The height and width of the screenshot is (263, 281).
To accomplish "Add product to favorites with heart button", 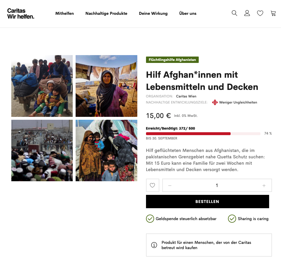I will pyautogui.click(x=152, y=185).
